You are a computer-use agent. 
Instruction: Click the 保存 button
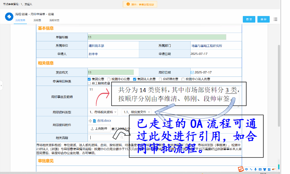263,19
